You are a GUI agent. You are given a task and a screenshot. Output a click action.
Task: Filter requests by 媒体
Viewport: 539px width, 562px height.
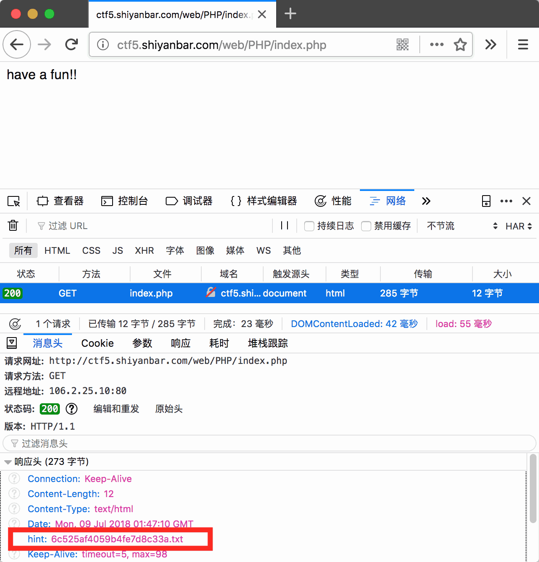point(235,250)
